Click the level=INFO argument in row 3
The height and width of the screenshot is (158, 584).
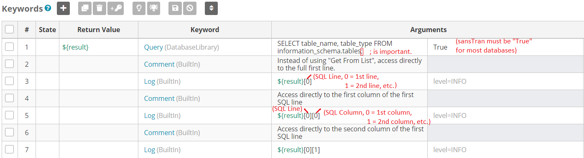[450, 81]
